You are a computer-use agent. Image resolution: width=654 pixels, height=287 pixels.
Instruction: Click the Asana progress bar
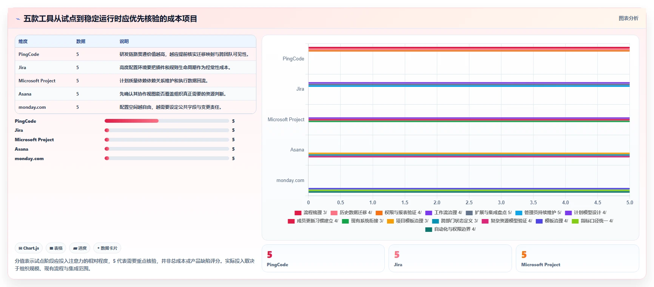tap(167, 149)
